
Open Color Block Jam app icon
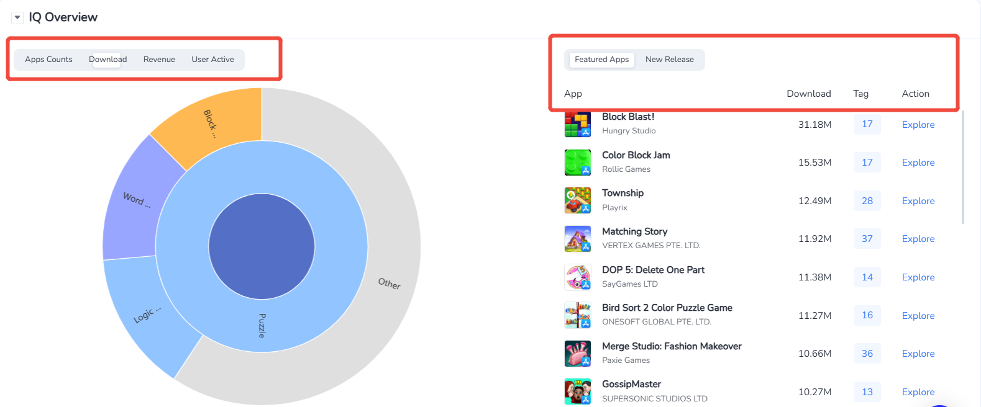click(x=577, y=163)
